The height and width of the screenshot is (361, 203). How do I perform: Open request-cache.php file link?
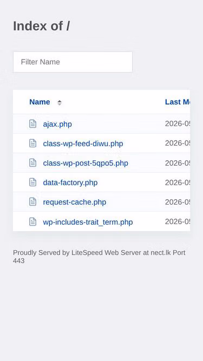point(75,202)
